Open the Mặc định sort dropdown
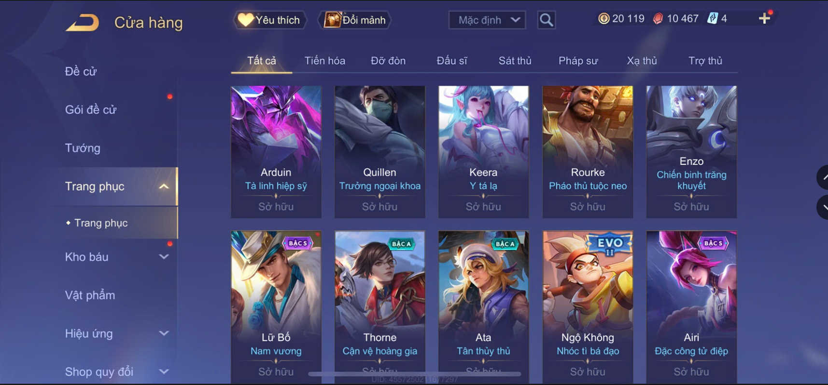 [487, 20]
